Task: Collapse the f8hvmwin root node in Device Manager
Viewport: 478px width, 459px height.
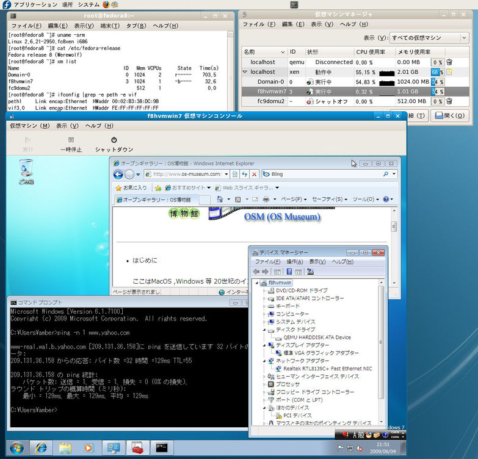Action: [x=256, y=283]
